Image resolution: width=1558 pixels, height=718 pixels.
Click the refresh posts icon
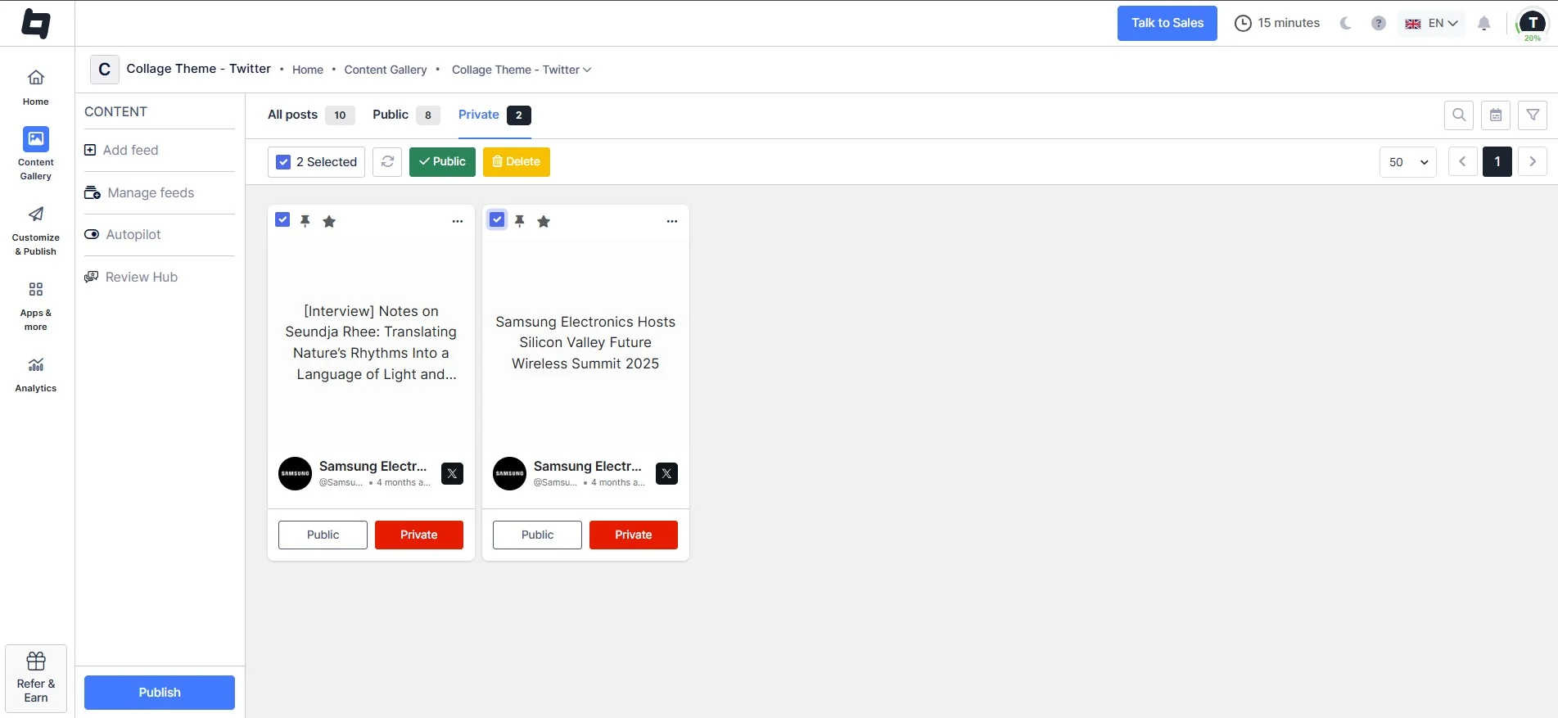[x=387, y=162]
